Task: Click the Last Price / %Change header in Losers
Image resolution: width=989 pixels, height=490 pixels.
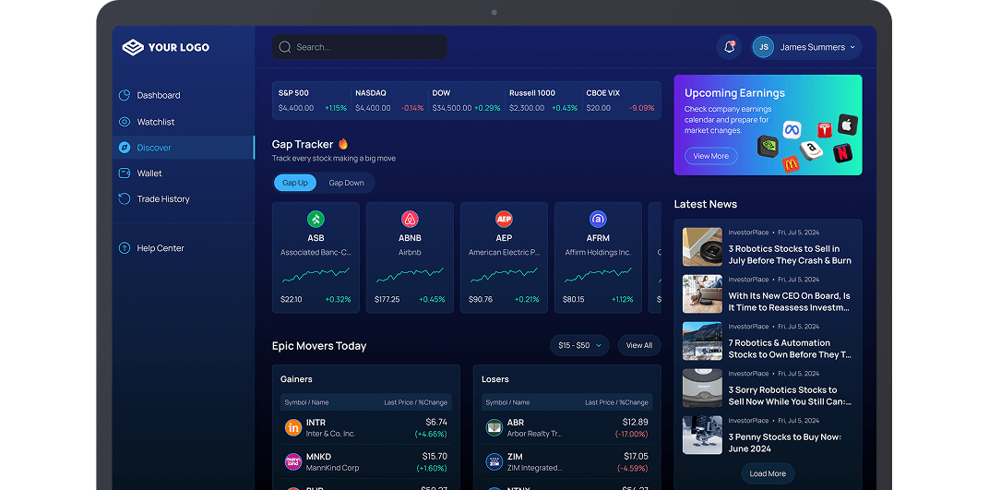Action: pos(616,402)
